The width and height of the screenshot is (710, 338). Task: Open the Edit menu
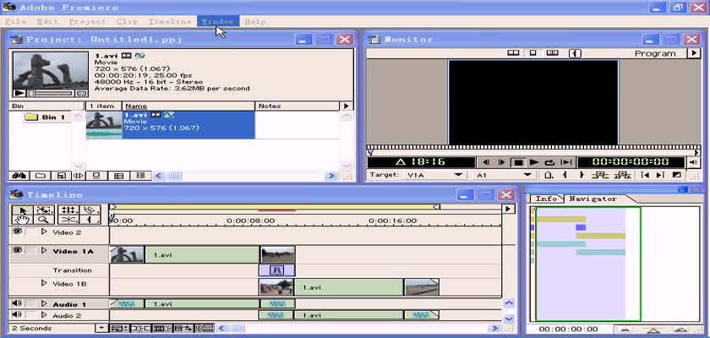47,21
